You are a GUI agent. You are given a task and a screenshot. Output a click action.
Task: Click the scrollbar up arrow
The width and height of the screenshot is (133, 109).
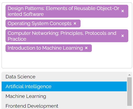[129, 75]
